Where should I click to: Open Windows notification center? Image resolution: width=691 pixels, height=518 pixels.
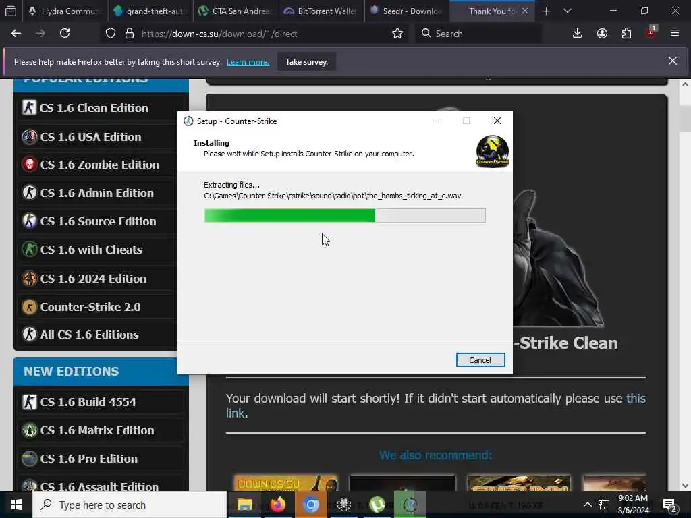click(x=670, y=505)
